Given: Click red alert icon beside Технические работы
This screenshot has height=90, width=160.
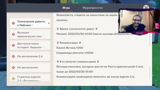Looking at the screenshot, I should tap(13, 23).
